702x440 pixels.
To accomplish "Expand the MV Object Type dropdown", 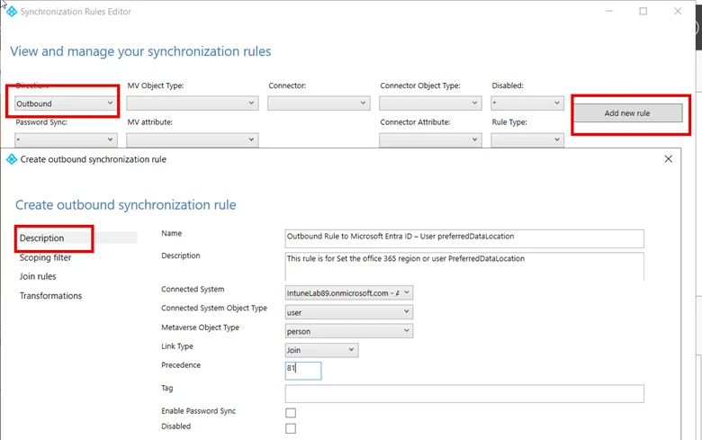I will pyautogui.click(x=192, y=103).
